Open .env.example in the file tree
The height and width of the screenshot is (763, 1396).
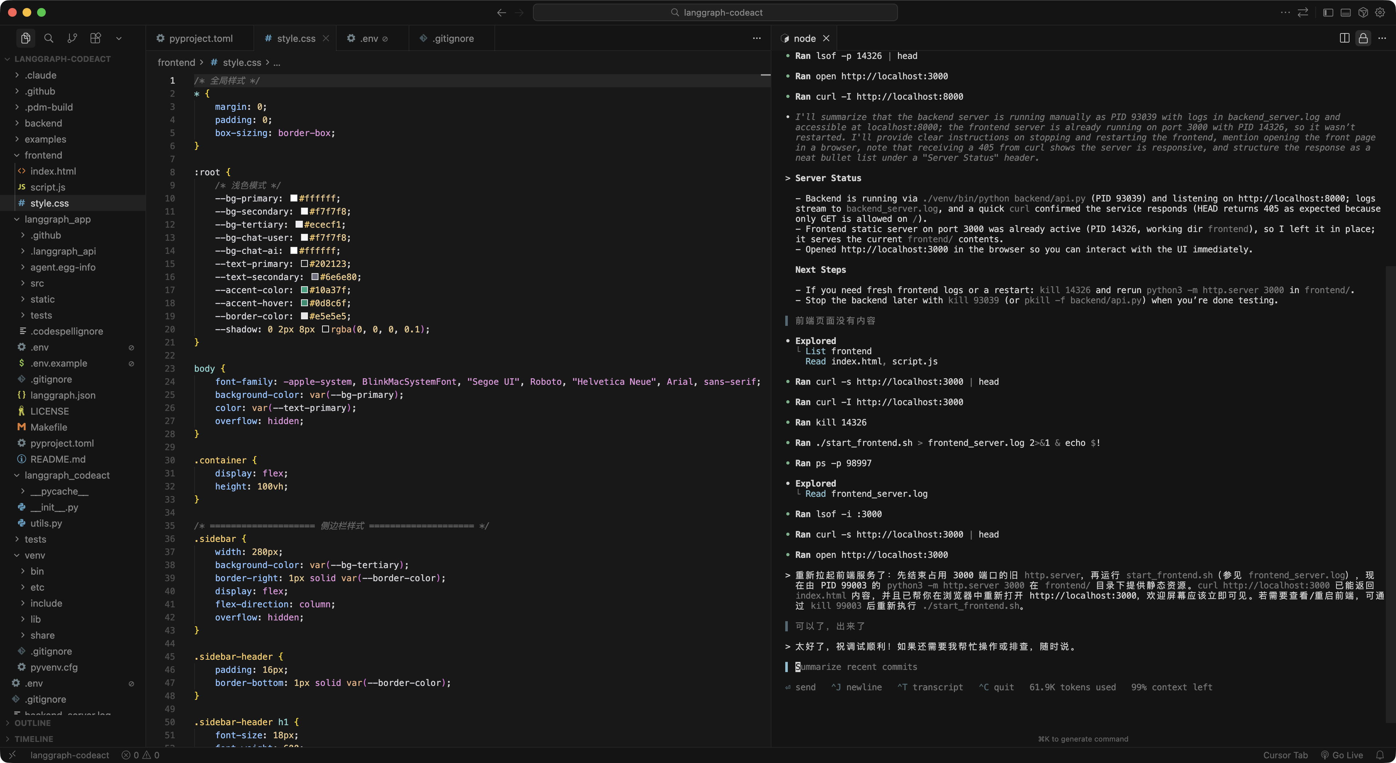pos(59,363)
